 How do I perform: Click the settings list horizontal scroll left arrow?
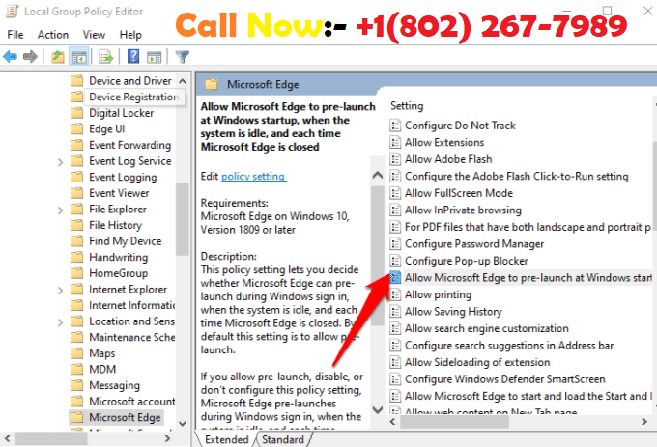pyautogui.click(x=392, y=422)
